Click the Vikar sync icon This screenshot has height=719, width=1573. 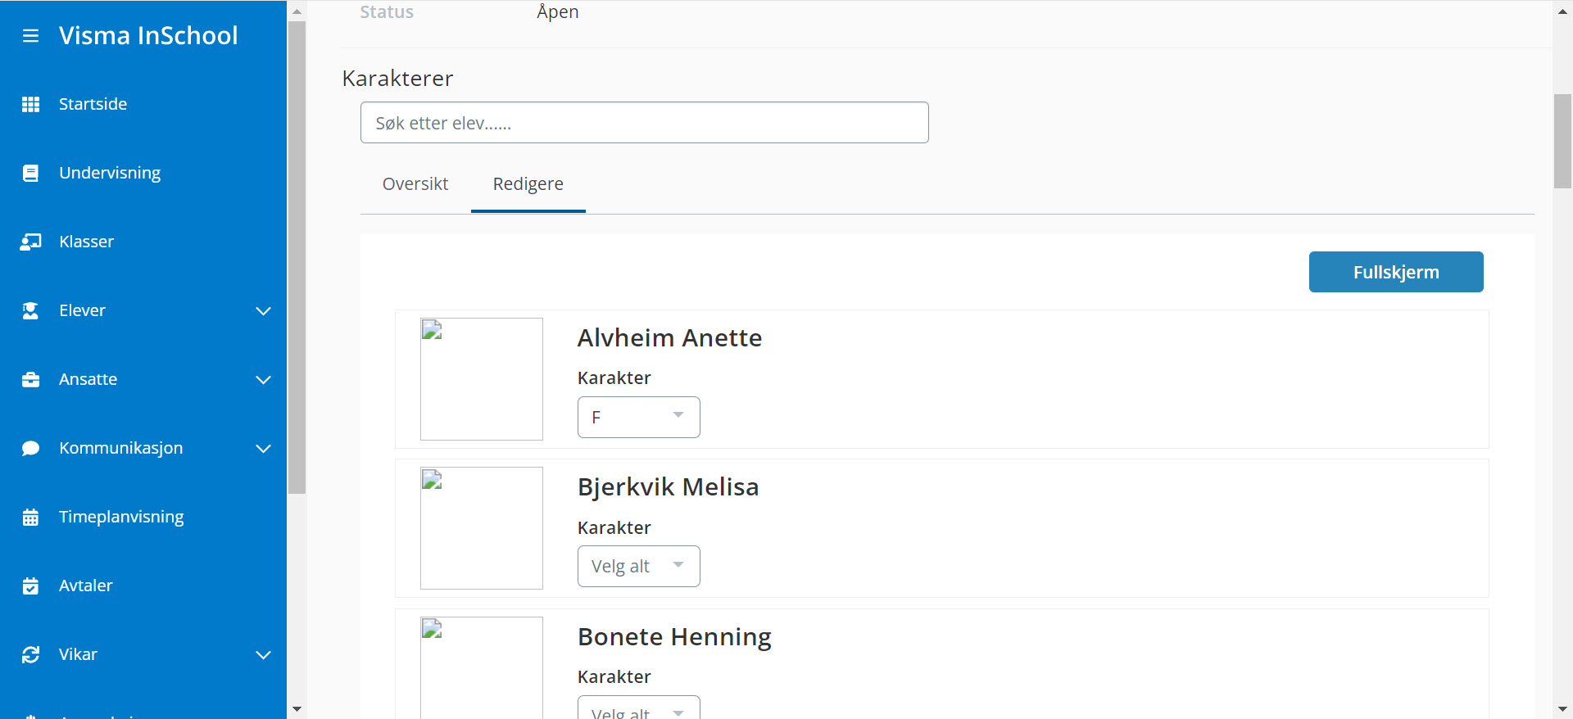coord(30,654)
